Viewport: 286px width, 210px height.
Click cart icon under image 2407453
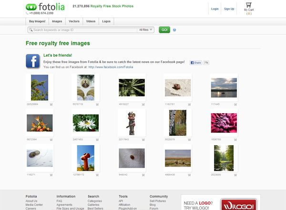tap(97, 140)
